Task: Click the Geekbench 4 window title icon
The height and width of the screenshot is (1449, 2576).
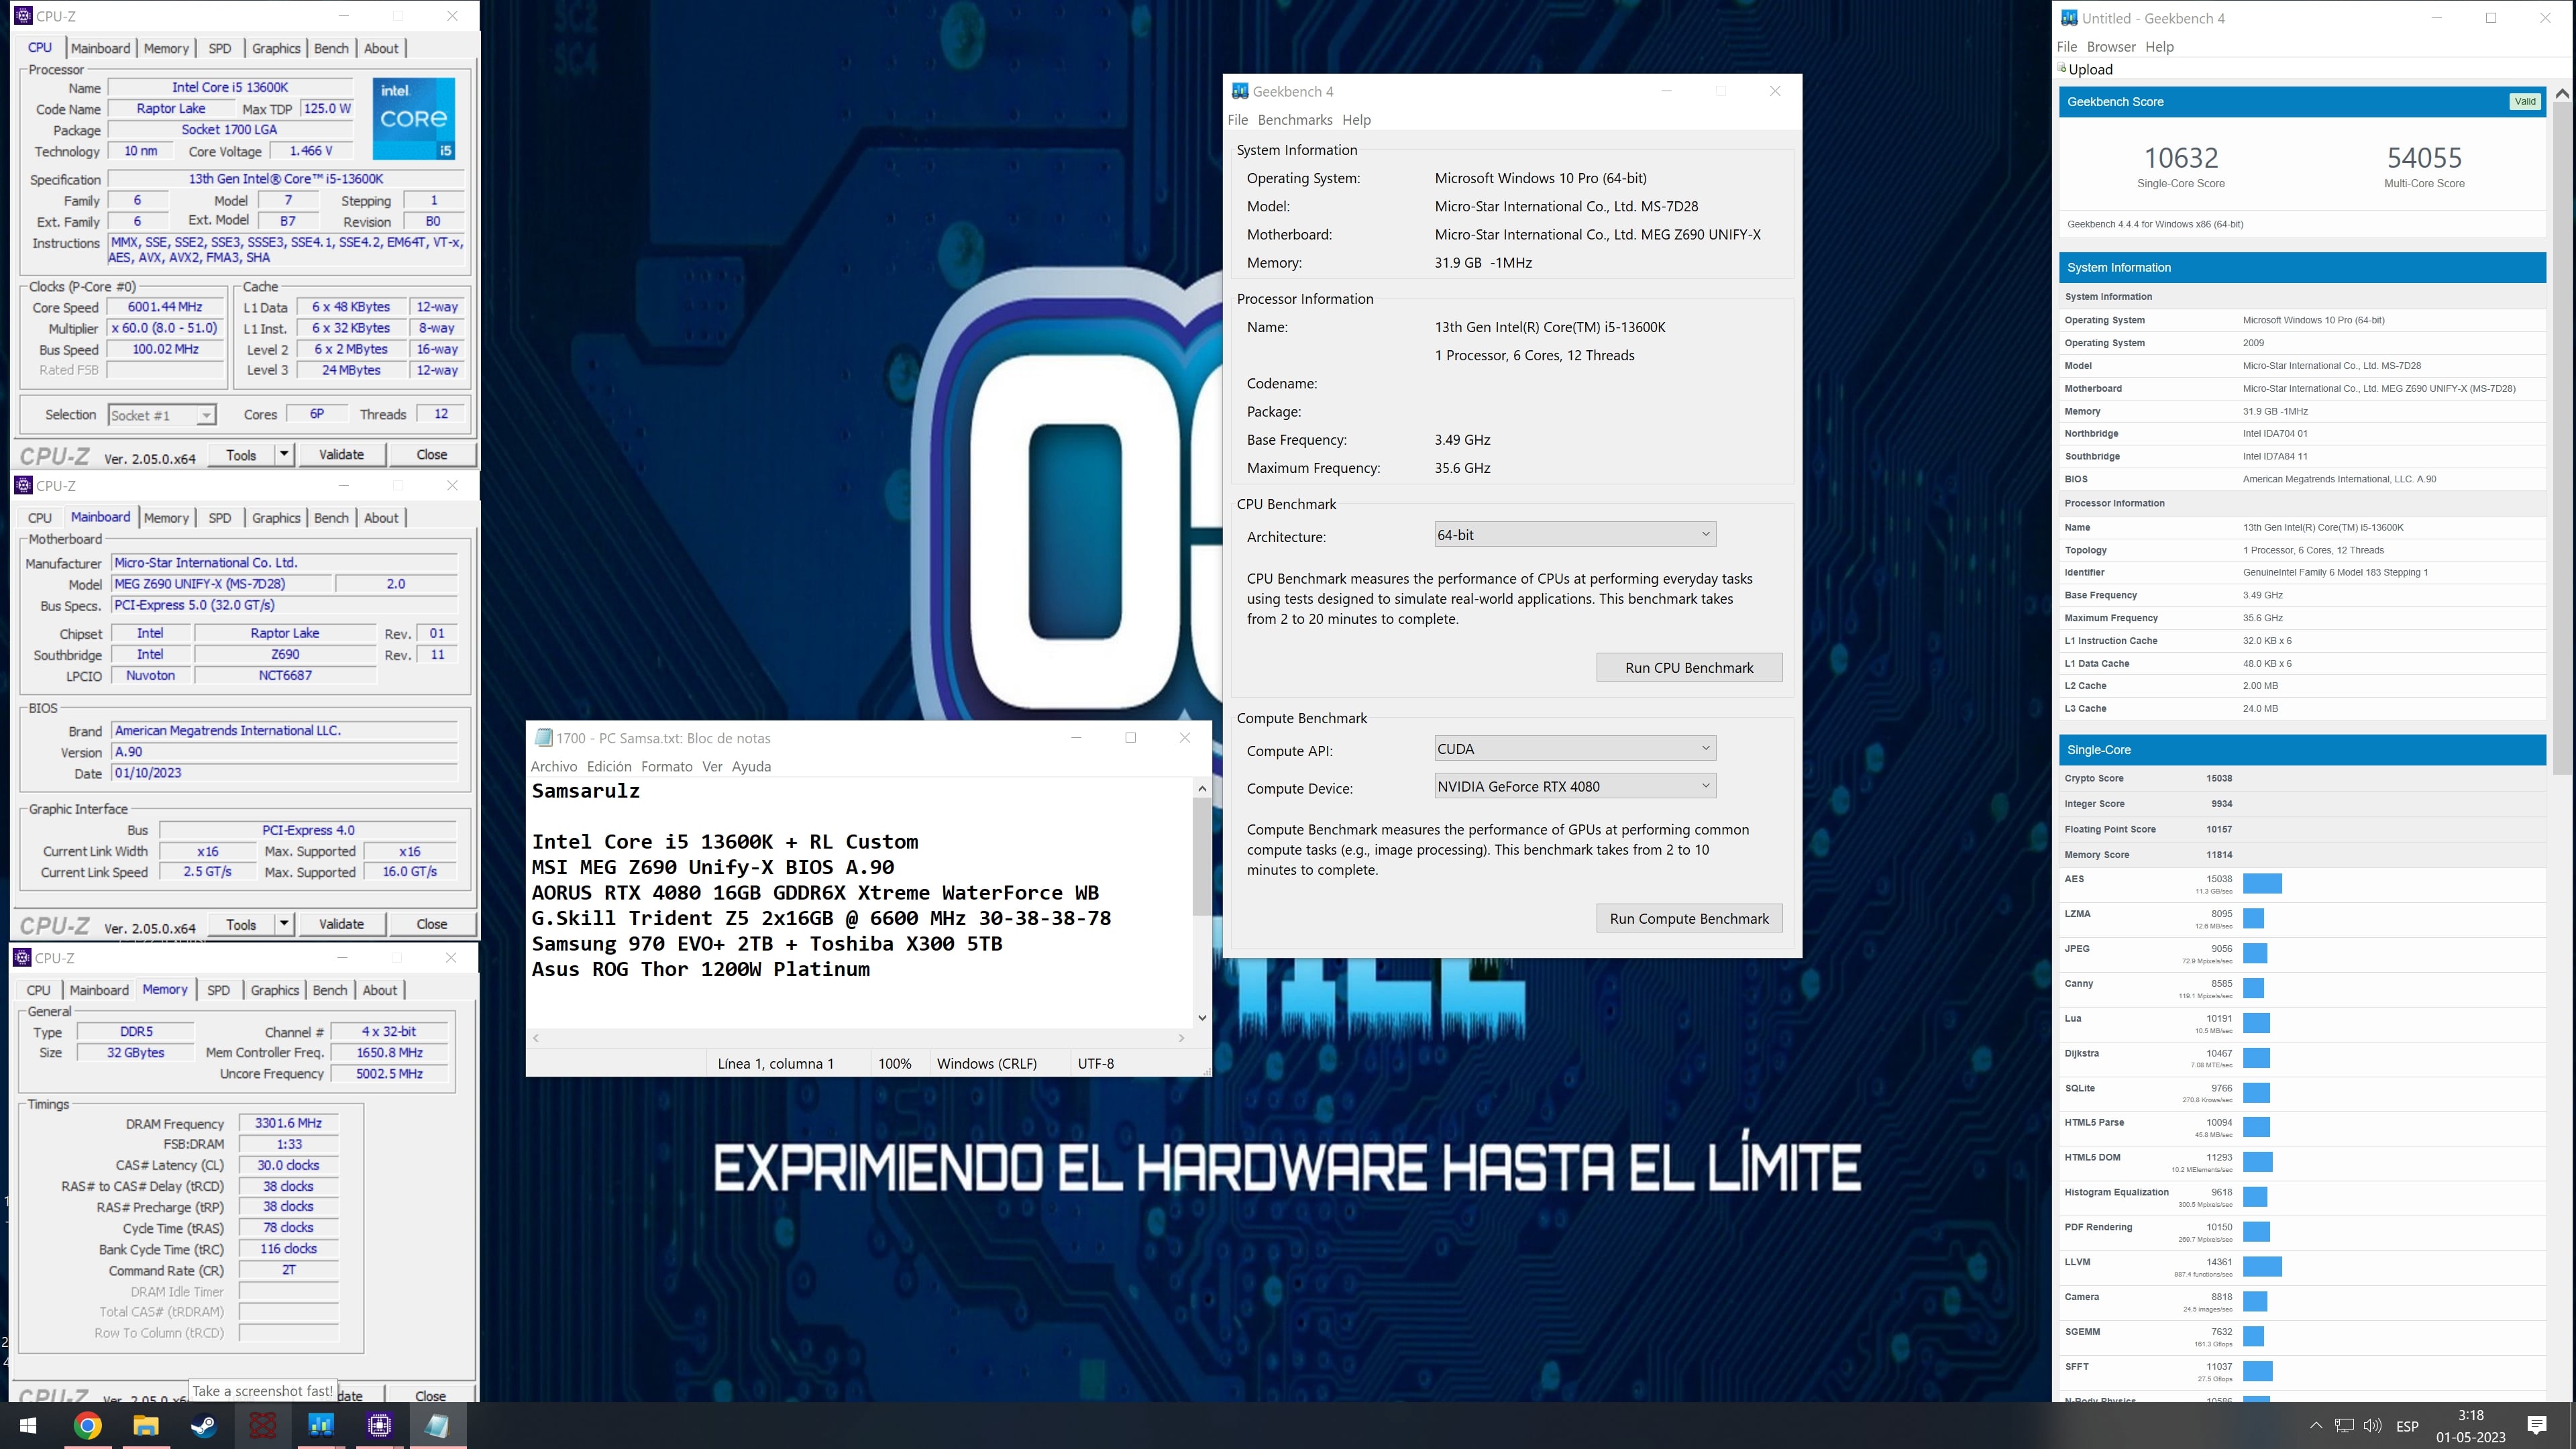Action: 1240,91
